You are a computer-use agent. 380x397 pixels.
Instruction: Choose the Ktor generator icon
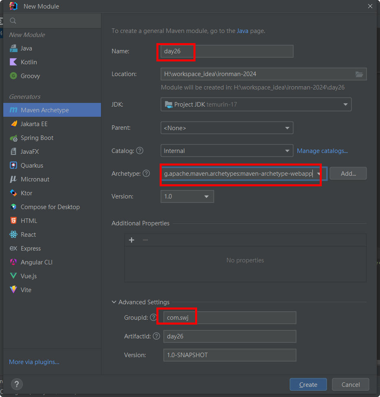coord(13,193)
